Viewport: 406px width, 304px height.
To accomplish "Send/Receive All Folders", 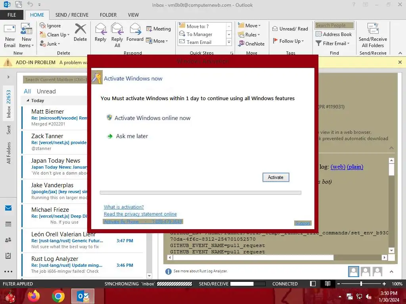I will point(373,36).
